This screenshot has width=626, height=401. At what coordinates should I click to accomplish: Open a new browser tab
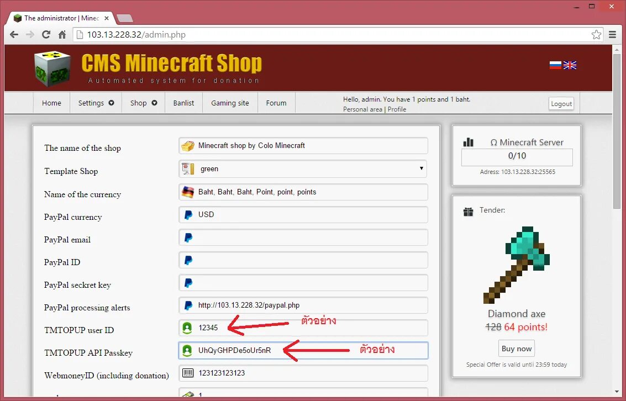click(125, 18)
